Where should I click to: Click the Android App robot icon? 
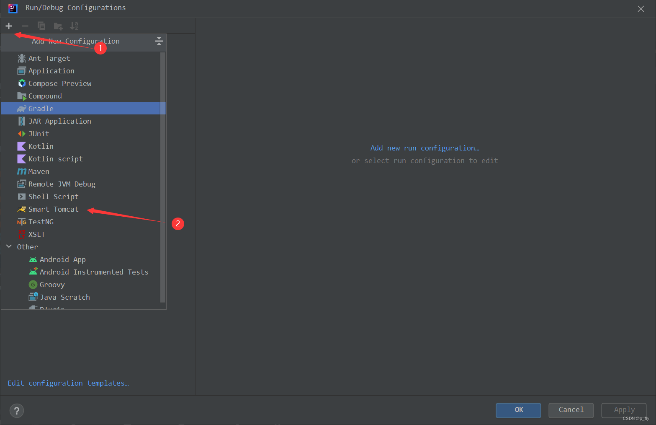click(33, 259)
